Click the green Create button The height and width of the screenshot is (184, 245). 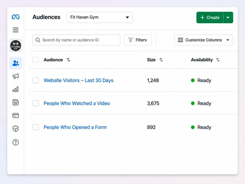tap(210, 18)
